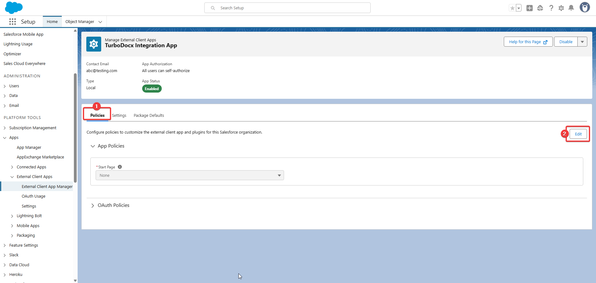Expand the Slack tree node
The image size is (596, 283).
[5, 255]
